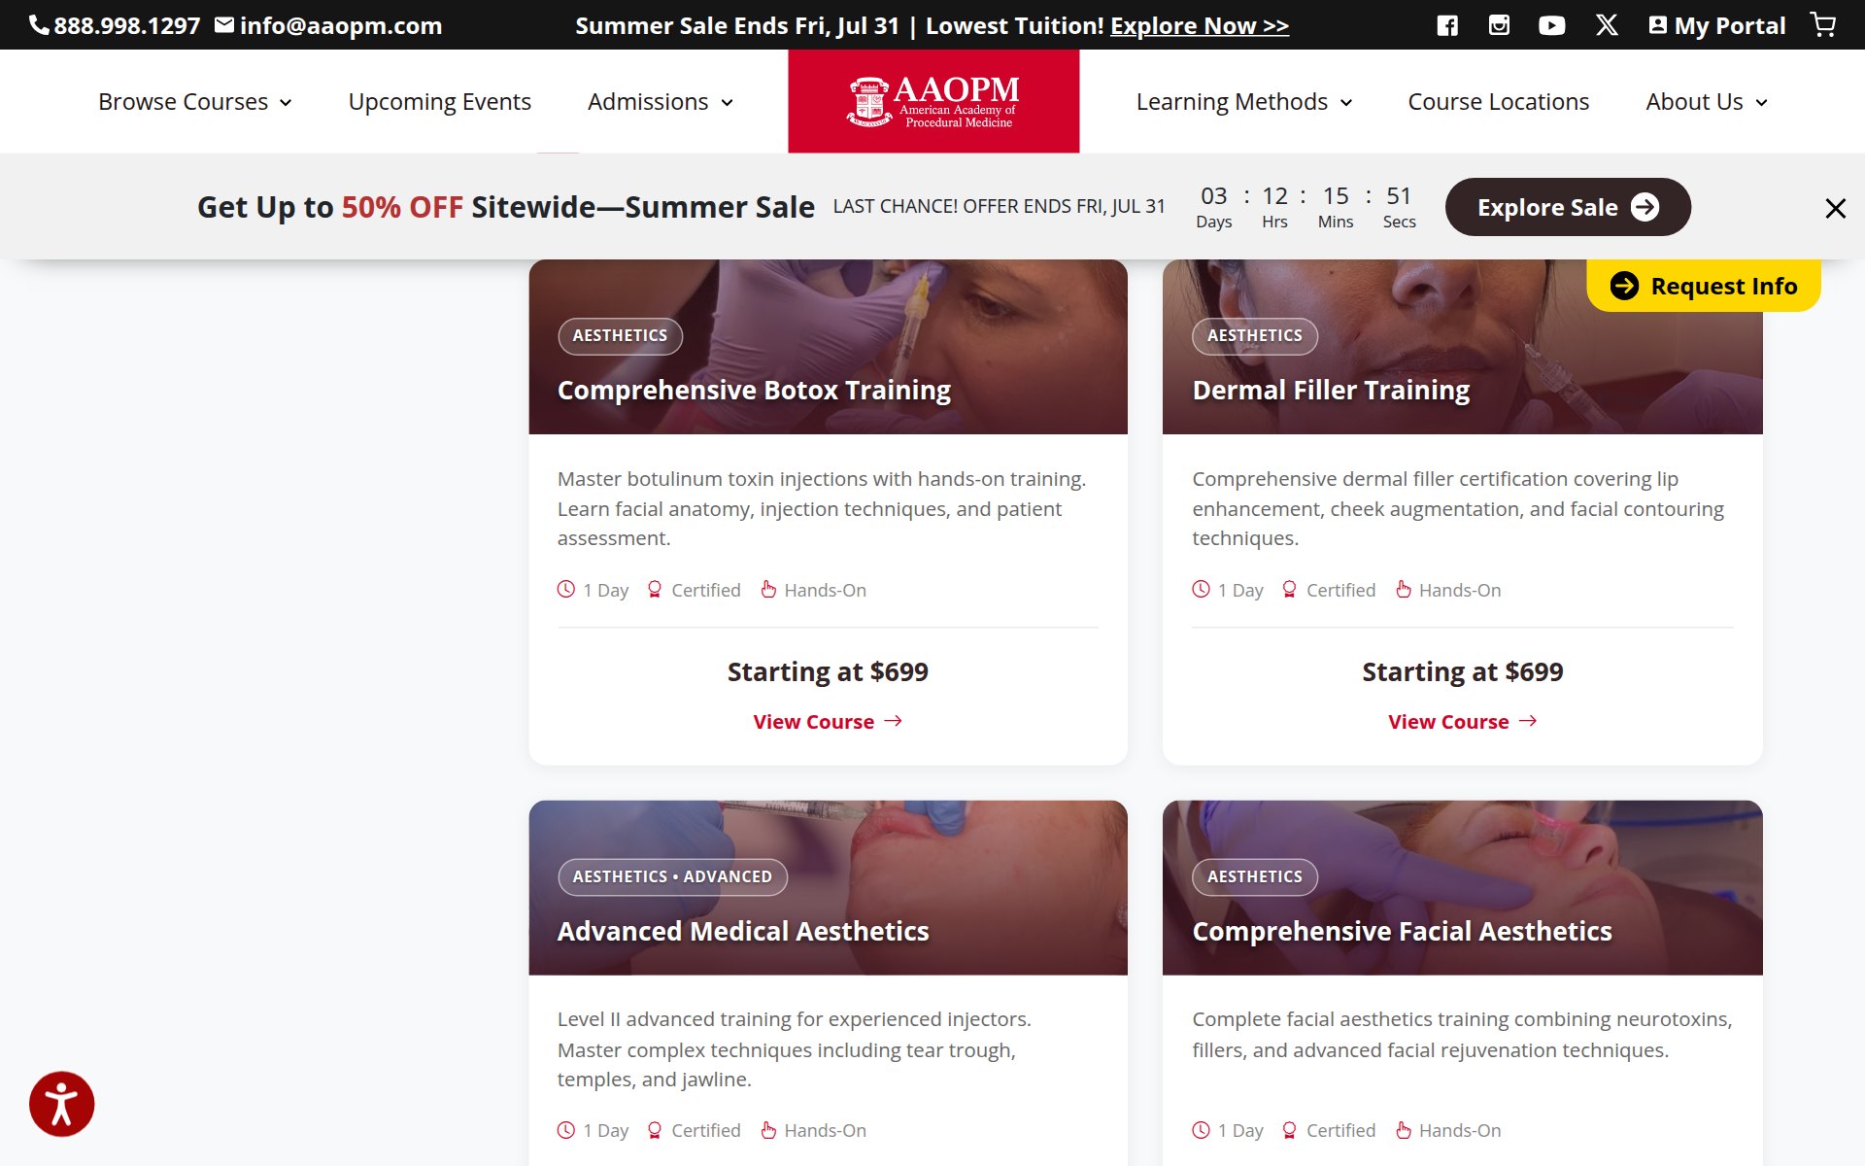1865x1166 pixels.
Task: Click Aesthetics tag on Dermal Filler card
Action: click(x=1254, y=335)
